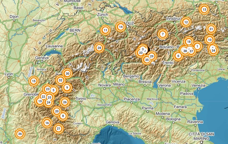Open marker 11 south of Zürich

(x=105, y=30)
